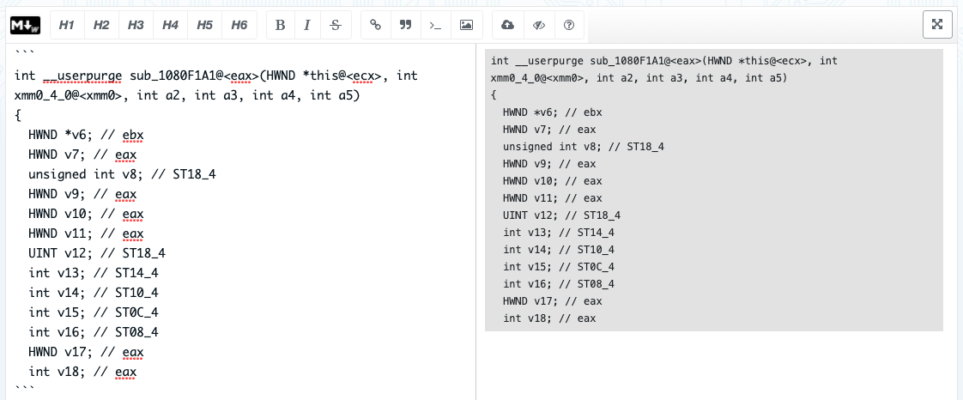Click editor line 'UINT v12; // ST18_4'
963x400 pixels.
pos(97,253)
